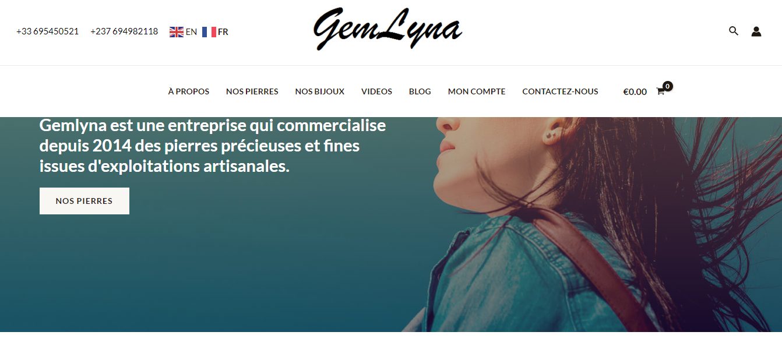This screenshot has height=360, width=782.
Task: Click the cart item count badge
Action: [x=668, y=86]
